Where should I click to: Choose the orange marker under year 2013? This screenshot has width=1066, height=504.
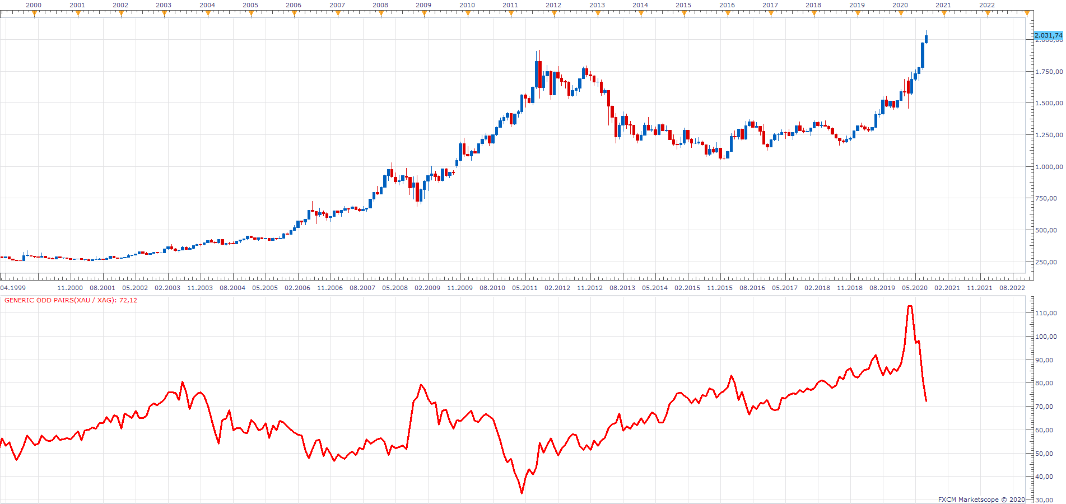(598, 13)
